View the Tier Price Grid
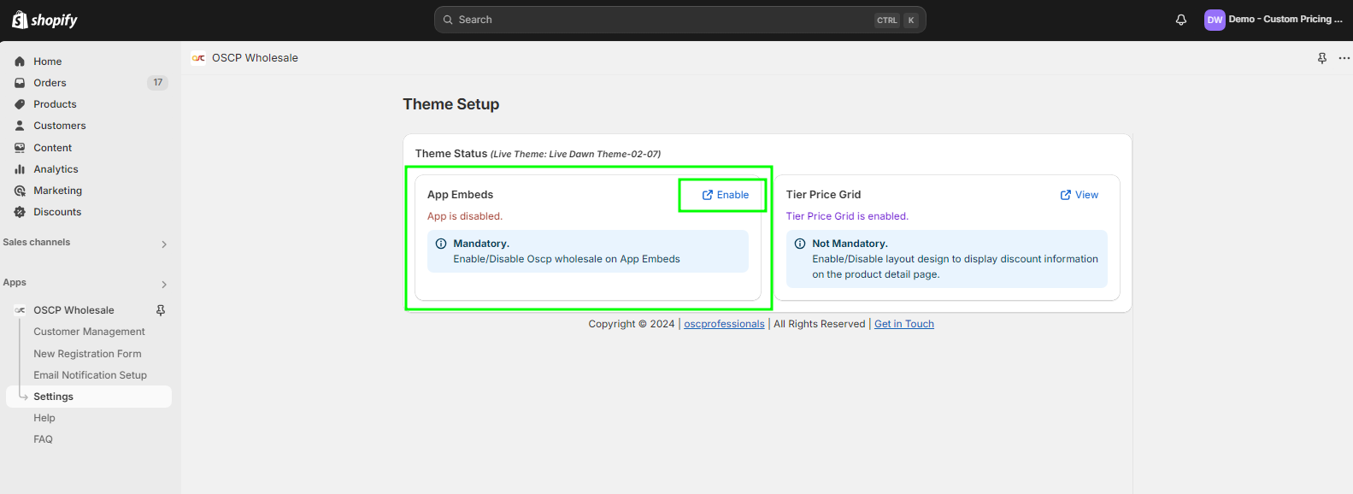Screen dimensions: 1353x494 (1079, 195)
